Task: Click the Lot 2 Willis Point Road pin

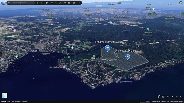Action: click(128, 57)
